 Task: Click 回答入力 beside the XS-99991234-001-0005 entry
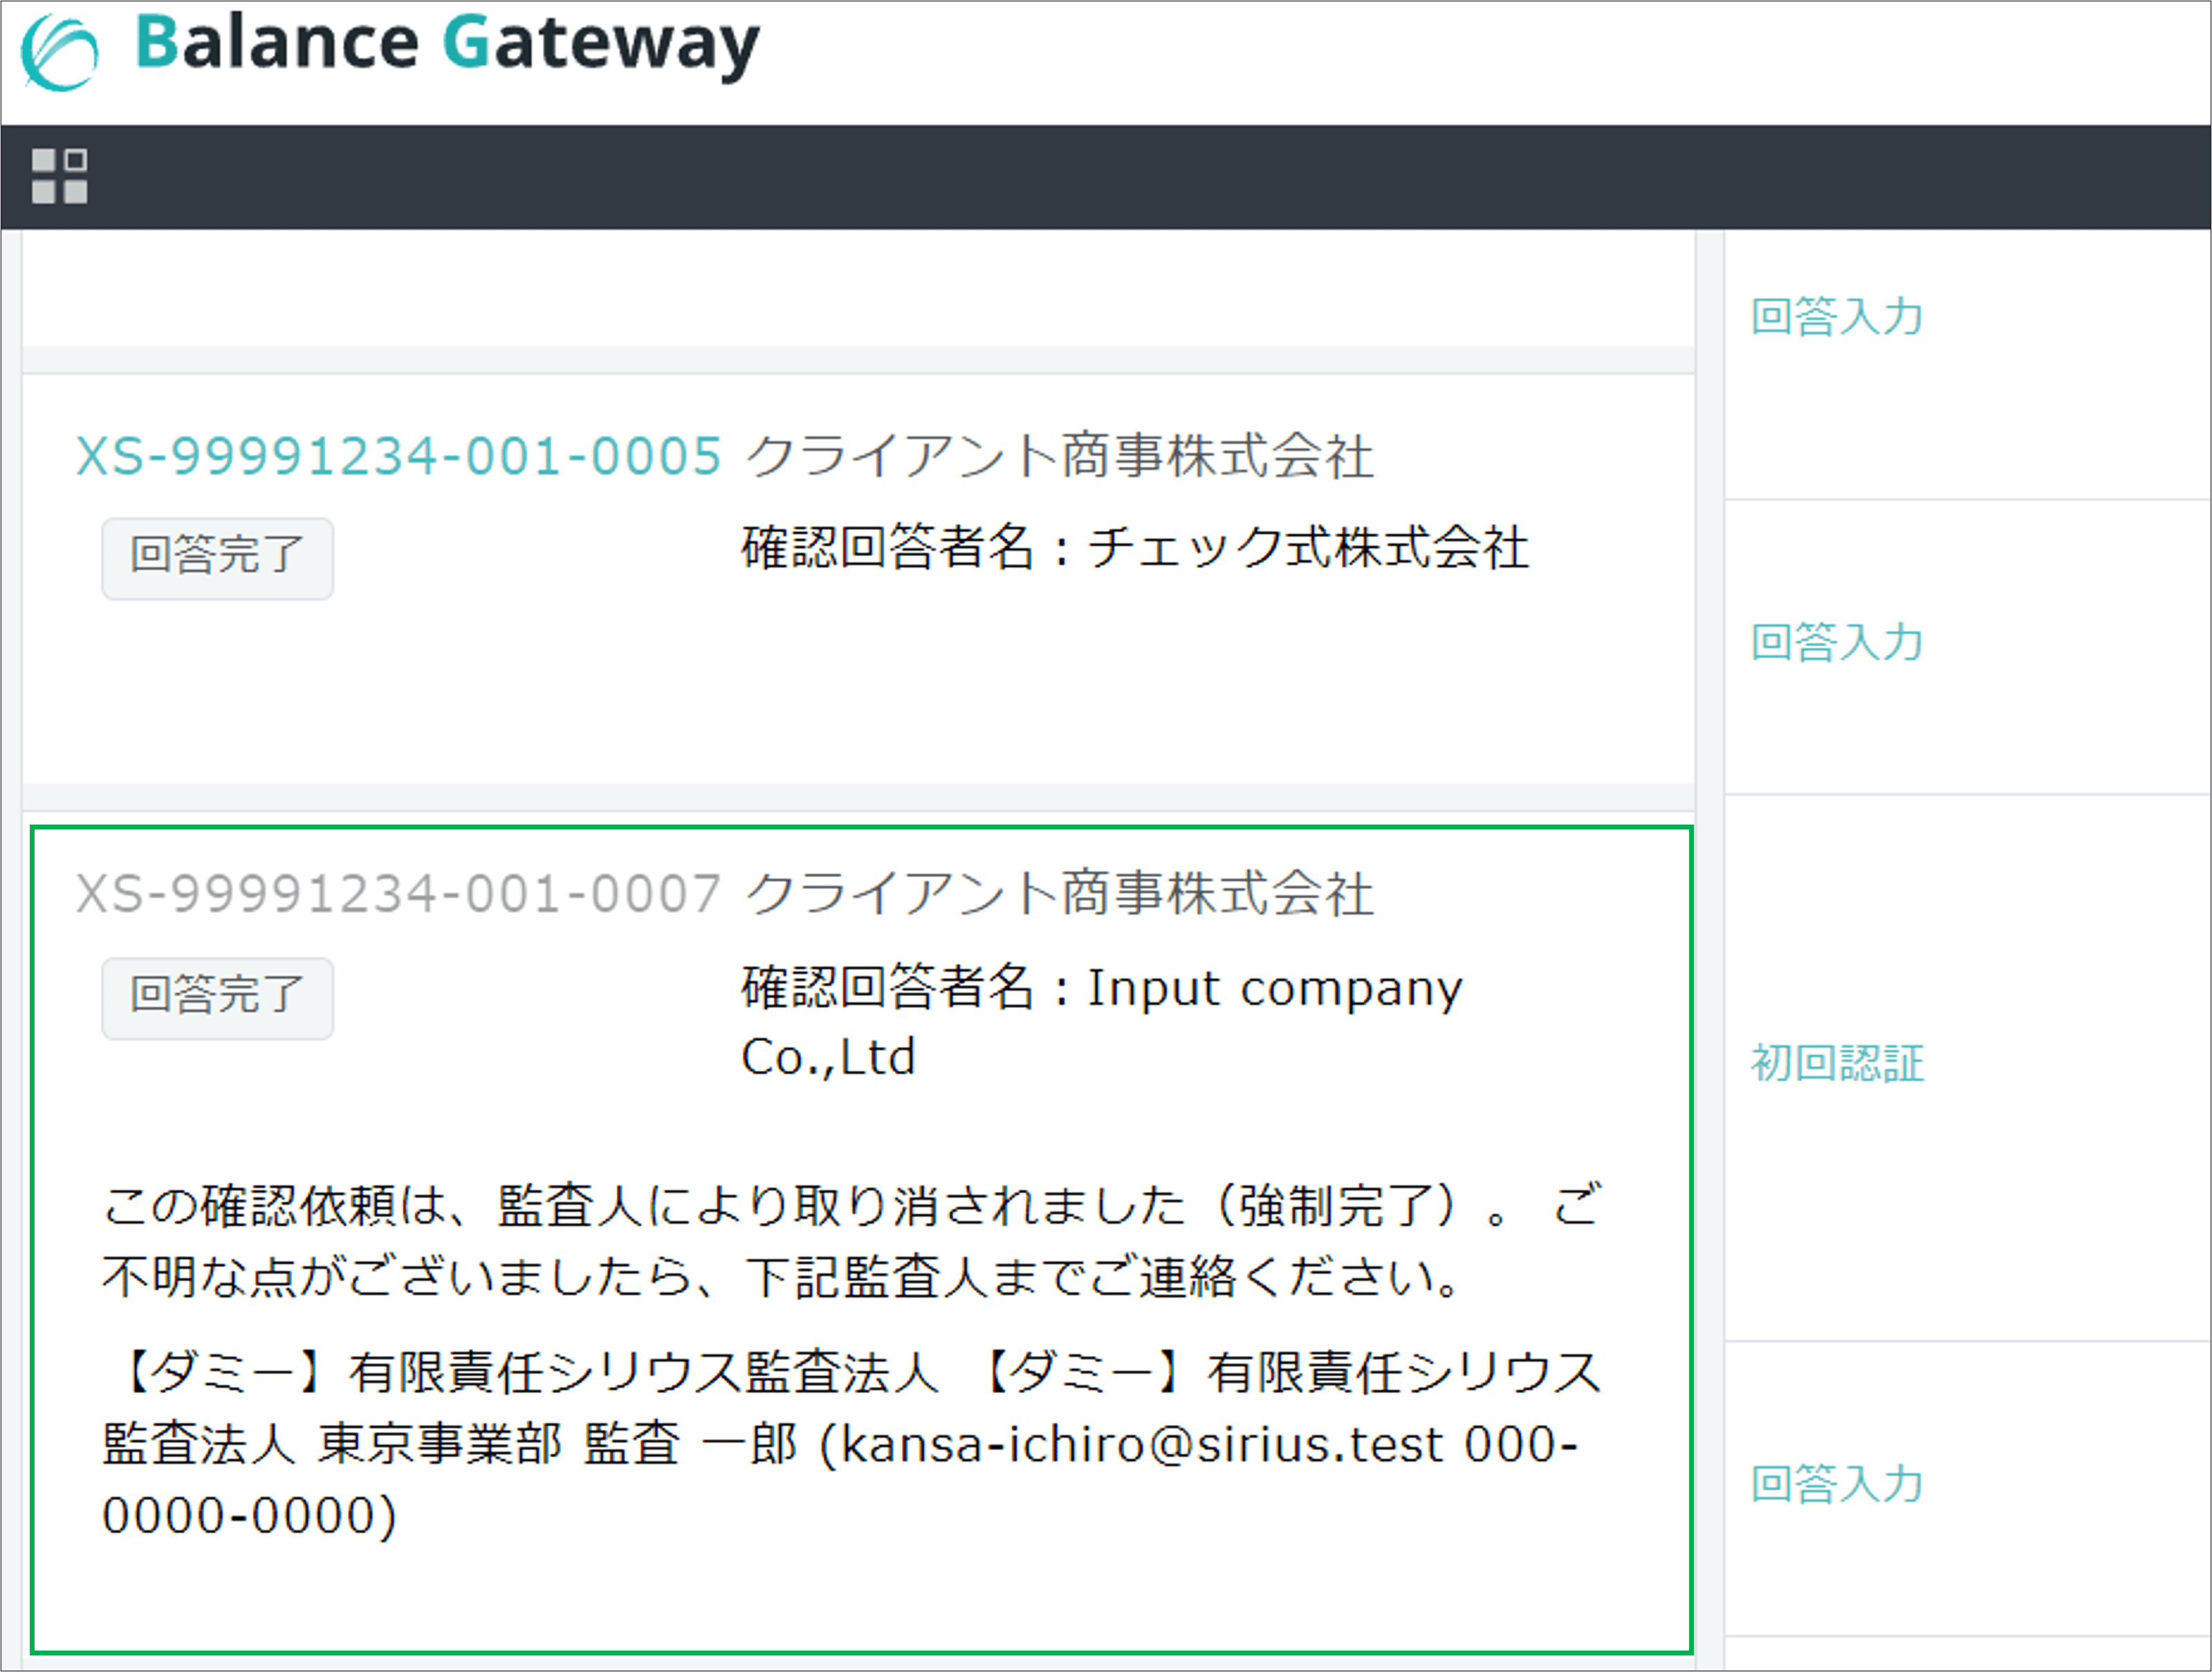pos(1837,641)
